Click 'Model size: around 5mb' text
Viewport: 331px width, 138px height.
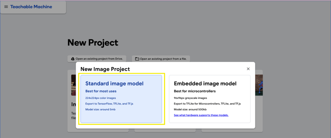(x=101, y=109)
